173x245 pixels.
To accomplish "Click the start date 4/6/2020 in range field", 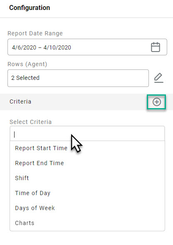I will [24, 47].
